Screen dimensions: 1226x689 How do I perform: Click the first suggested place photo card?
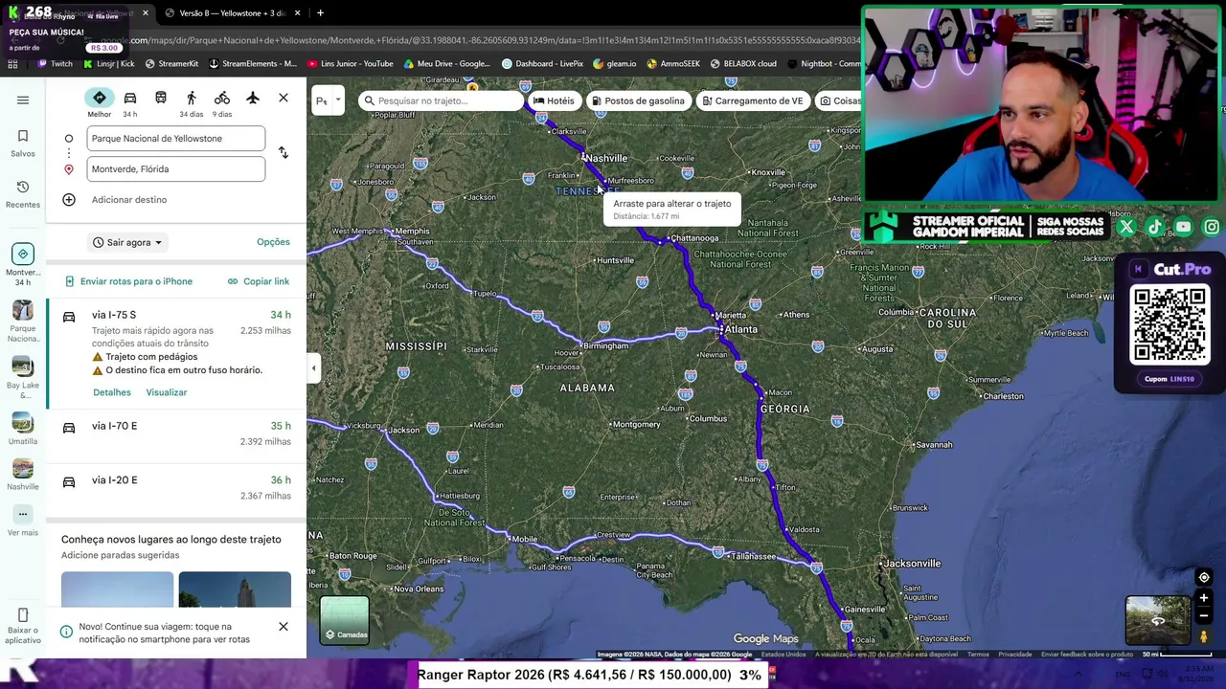pos(118,589)
